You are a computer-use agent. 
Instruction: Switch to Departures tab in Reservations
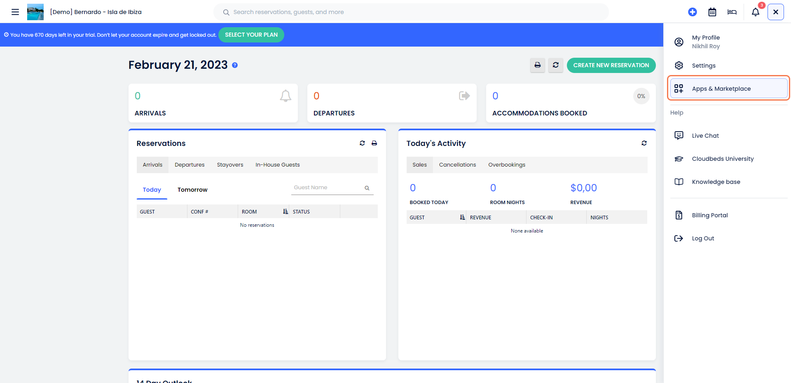190,164
